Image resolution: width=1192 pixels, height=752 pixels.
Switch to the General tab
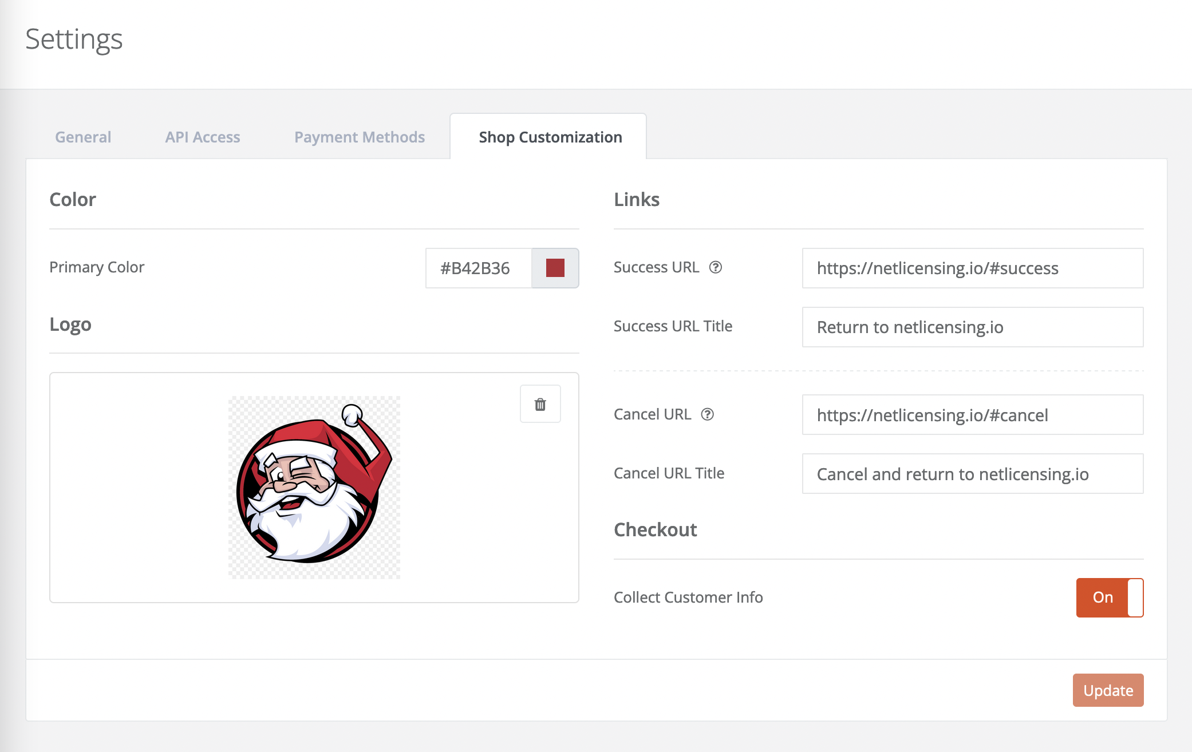pos(83,137)
